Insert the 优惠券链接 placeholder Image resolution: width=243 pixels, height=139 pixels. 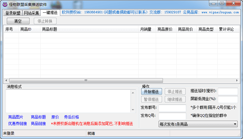(17, 124)
